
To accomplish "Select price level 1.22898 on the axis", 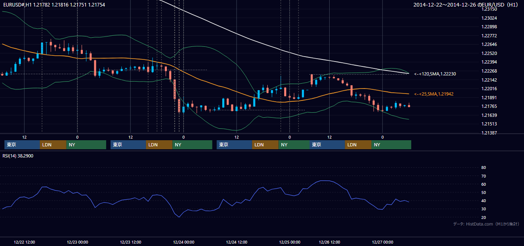I will [x=489, y=27].
